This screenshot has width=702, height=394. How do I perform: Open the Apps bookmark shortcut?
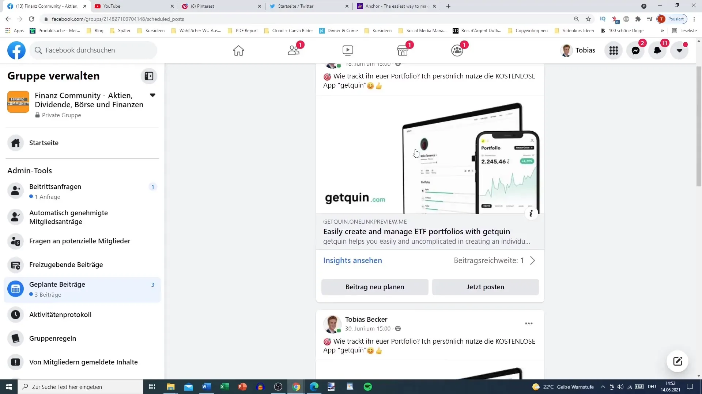click(15, 31)
